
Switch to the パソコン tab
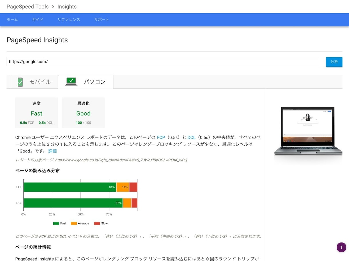coord(86,82)
